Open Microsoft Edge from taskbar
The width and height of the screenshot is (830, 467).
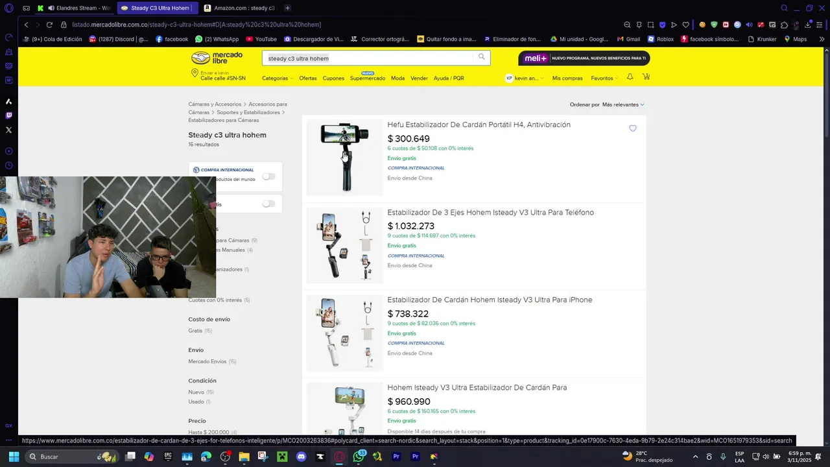click(206, 457)
